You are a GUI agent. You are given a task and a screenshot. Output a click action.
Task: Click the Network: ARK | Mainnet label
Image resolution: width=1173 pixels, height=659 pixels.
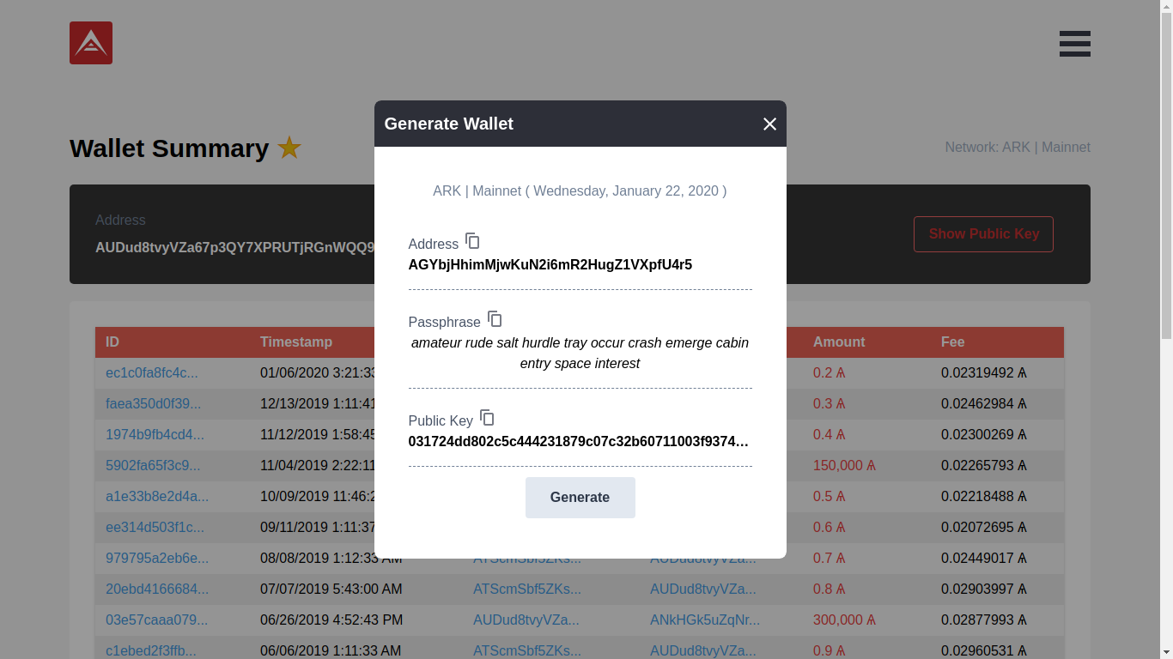pyautogui.click(x=1018, y=148)
